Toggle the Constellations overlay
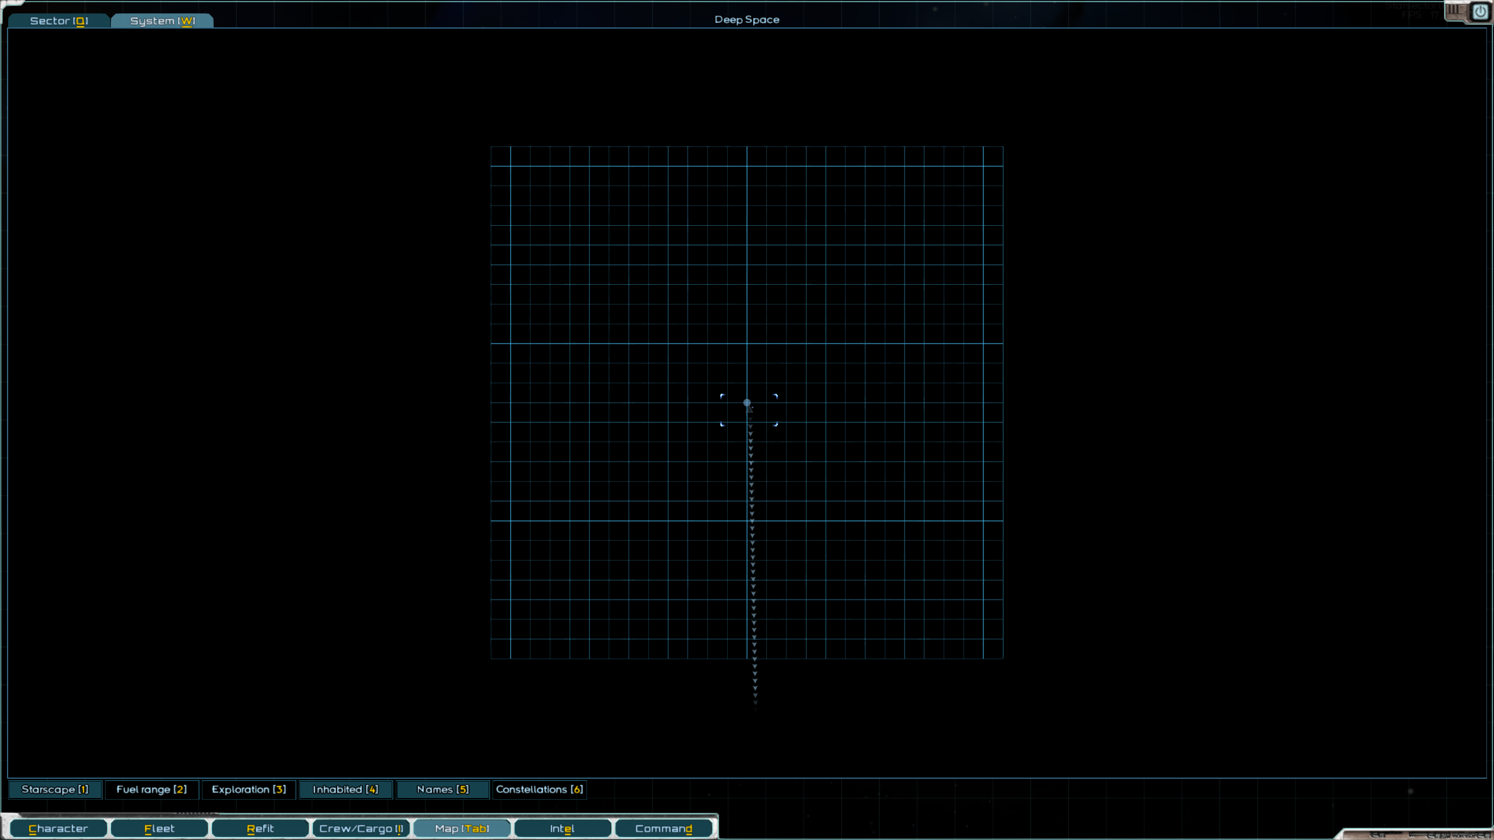 pyautogui.click(x=539, y=789)
